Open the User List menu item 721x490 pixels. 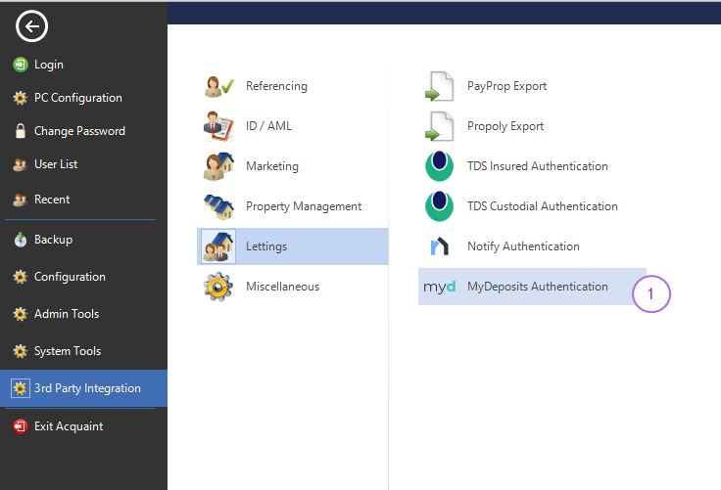click(56, 164)
